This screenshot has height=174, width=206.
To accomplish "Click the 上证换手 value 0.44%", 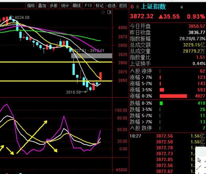I will tap(199, 64).
